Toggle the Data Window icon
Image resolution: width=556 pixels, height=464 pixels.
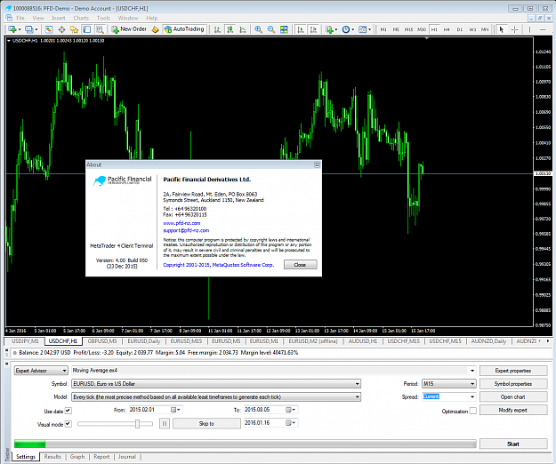61,29
